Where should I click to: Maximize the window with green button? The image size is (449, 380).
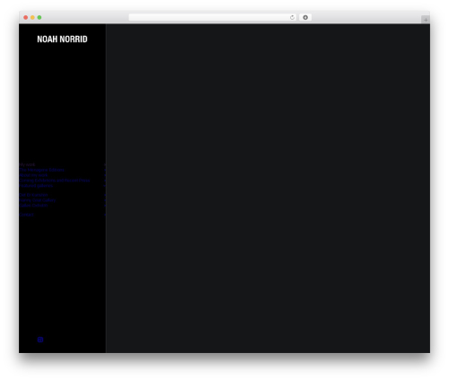40,17
